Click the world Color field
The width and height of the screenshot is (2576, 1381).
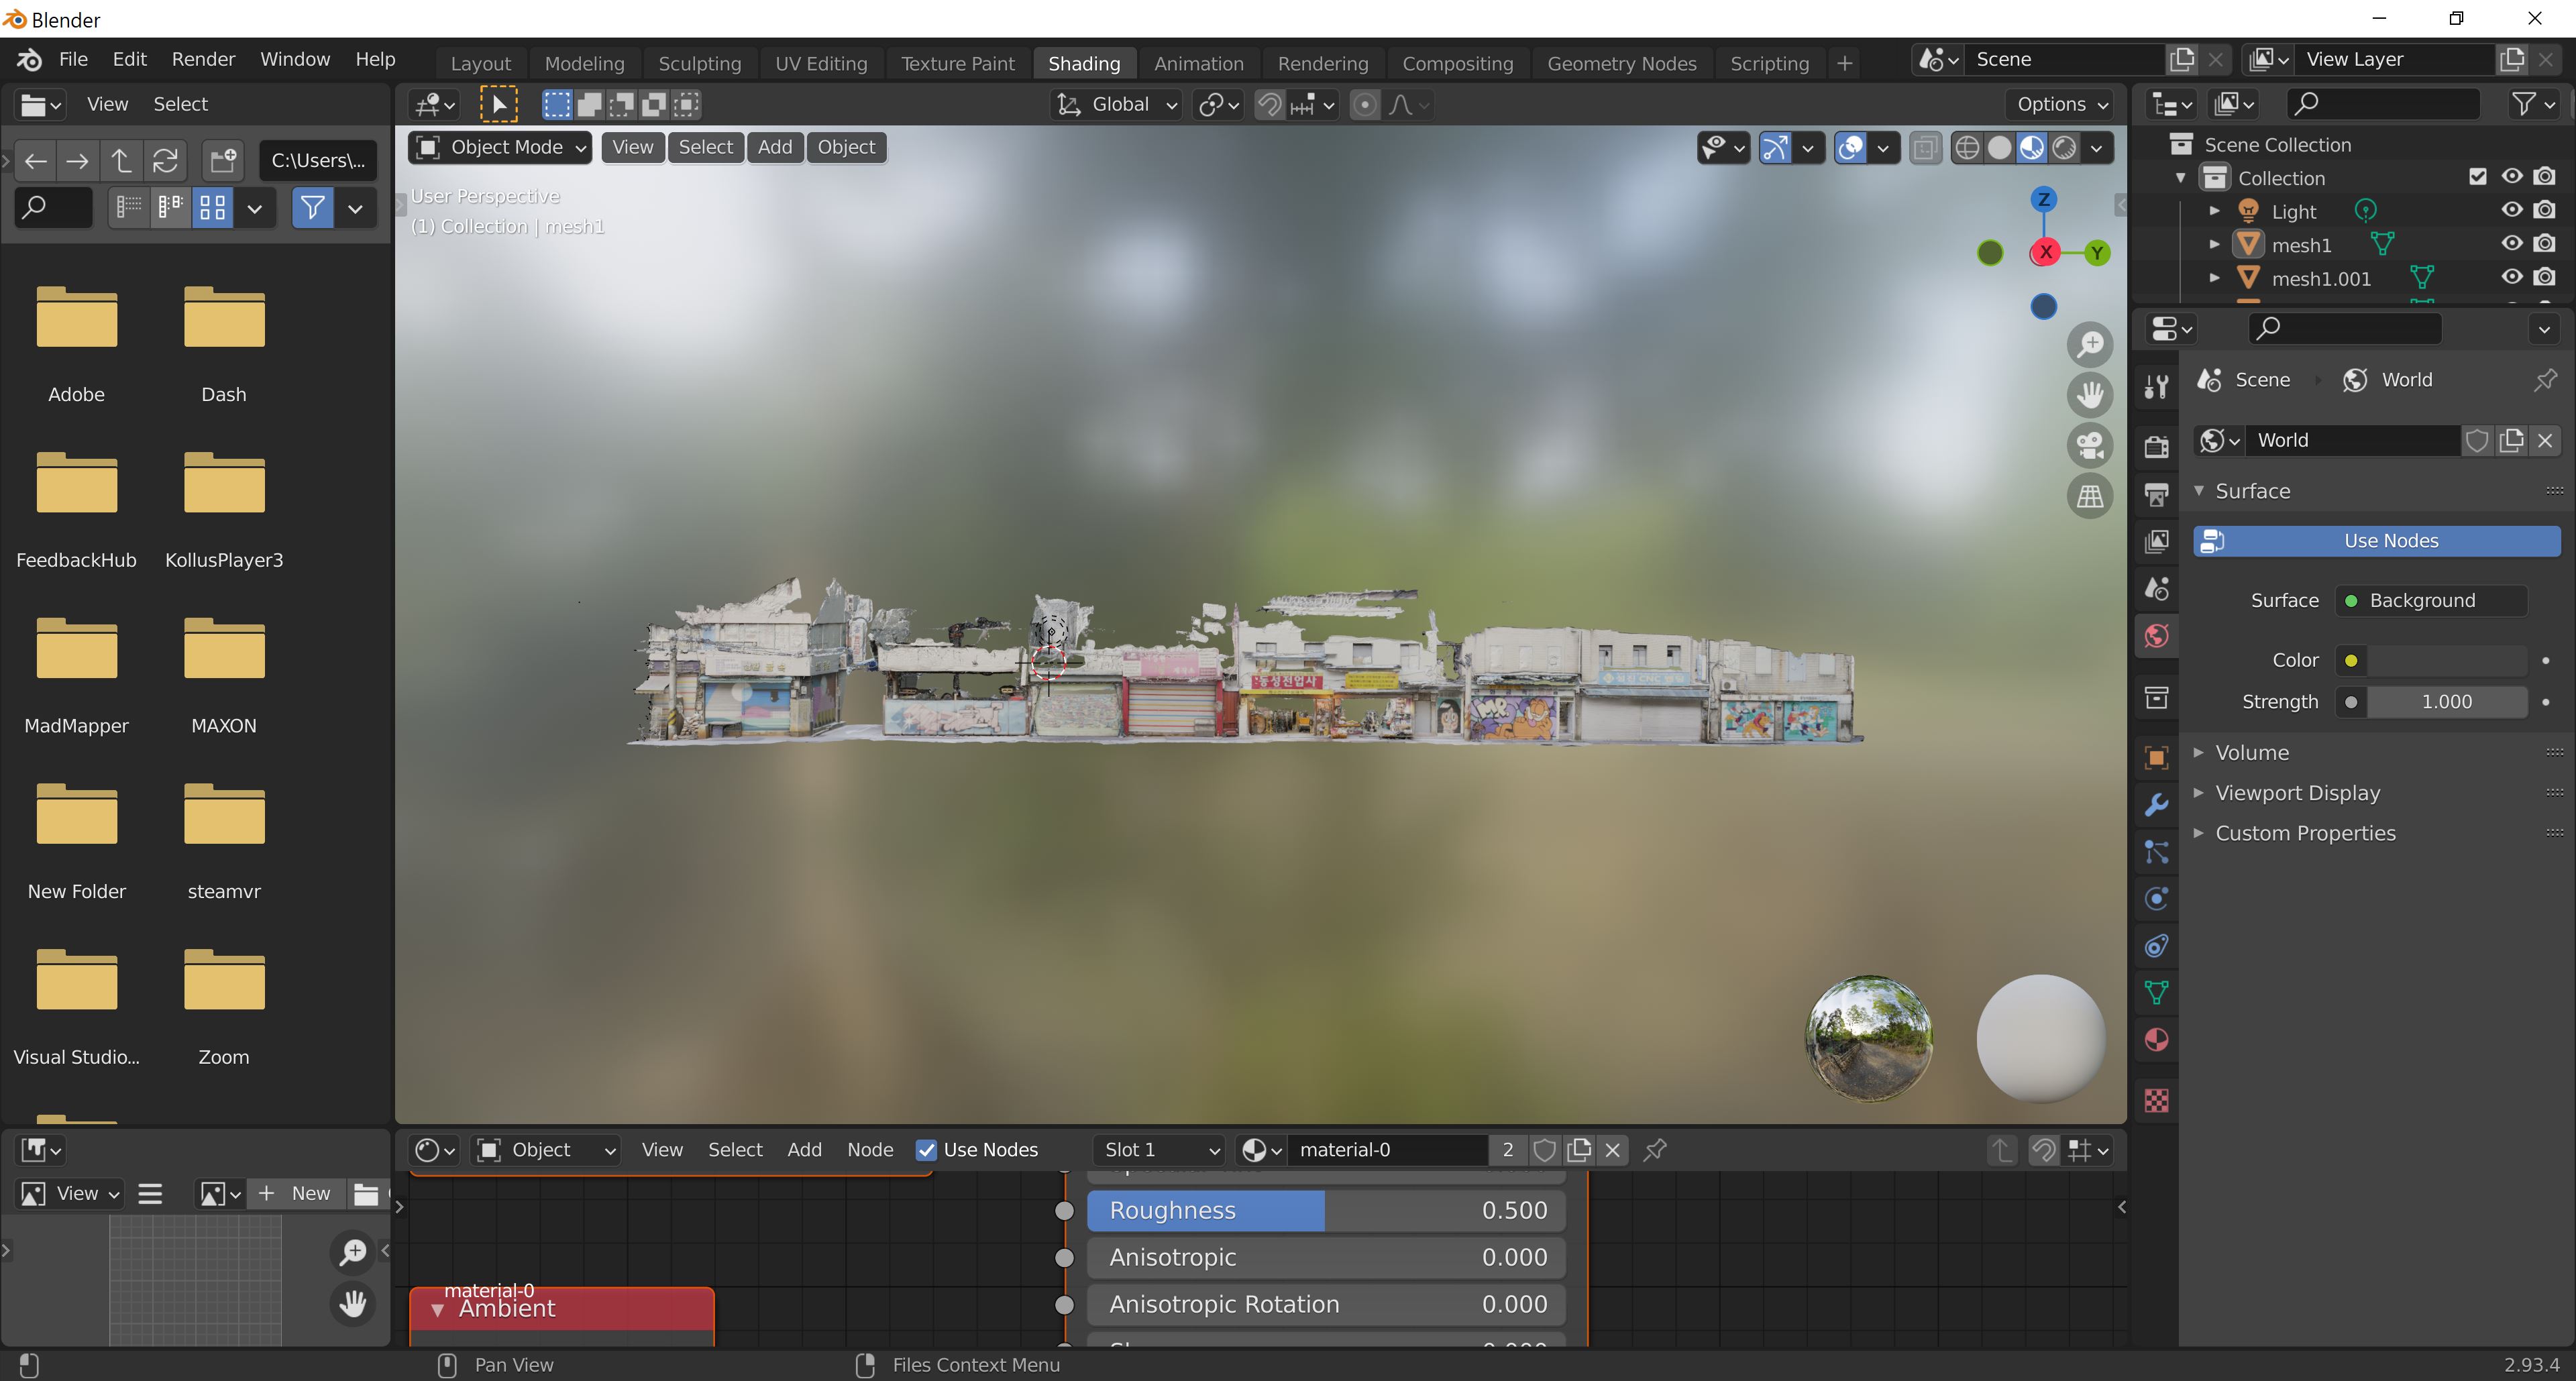tap(2447, 661)
